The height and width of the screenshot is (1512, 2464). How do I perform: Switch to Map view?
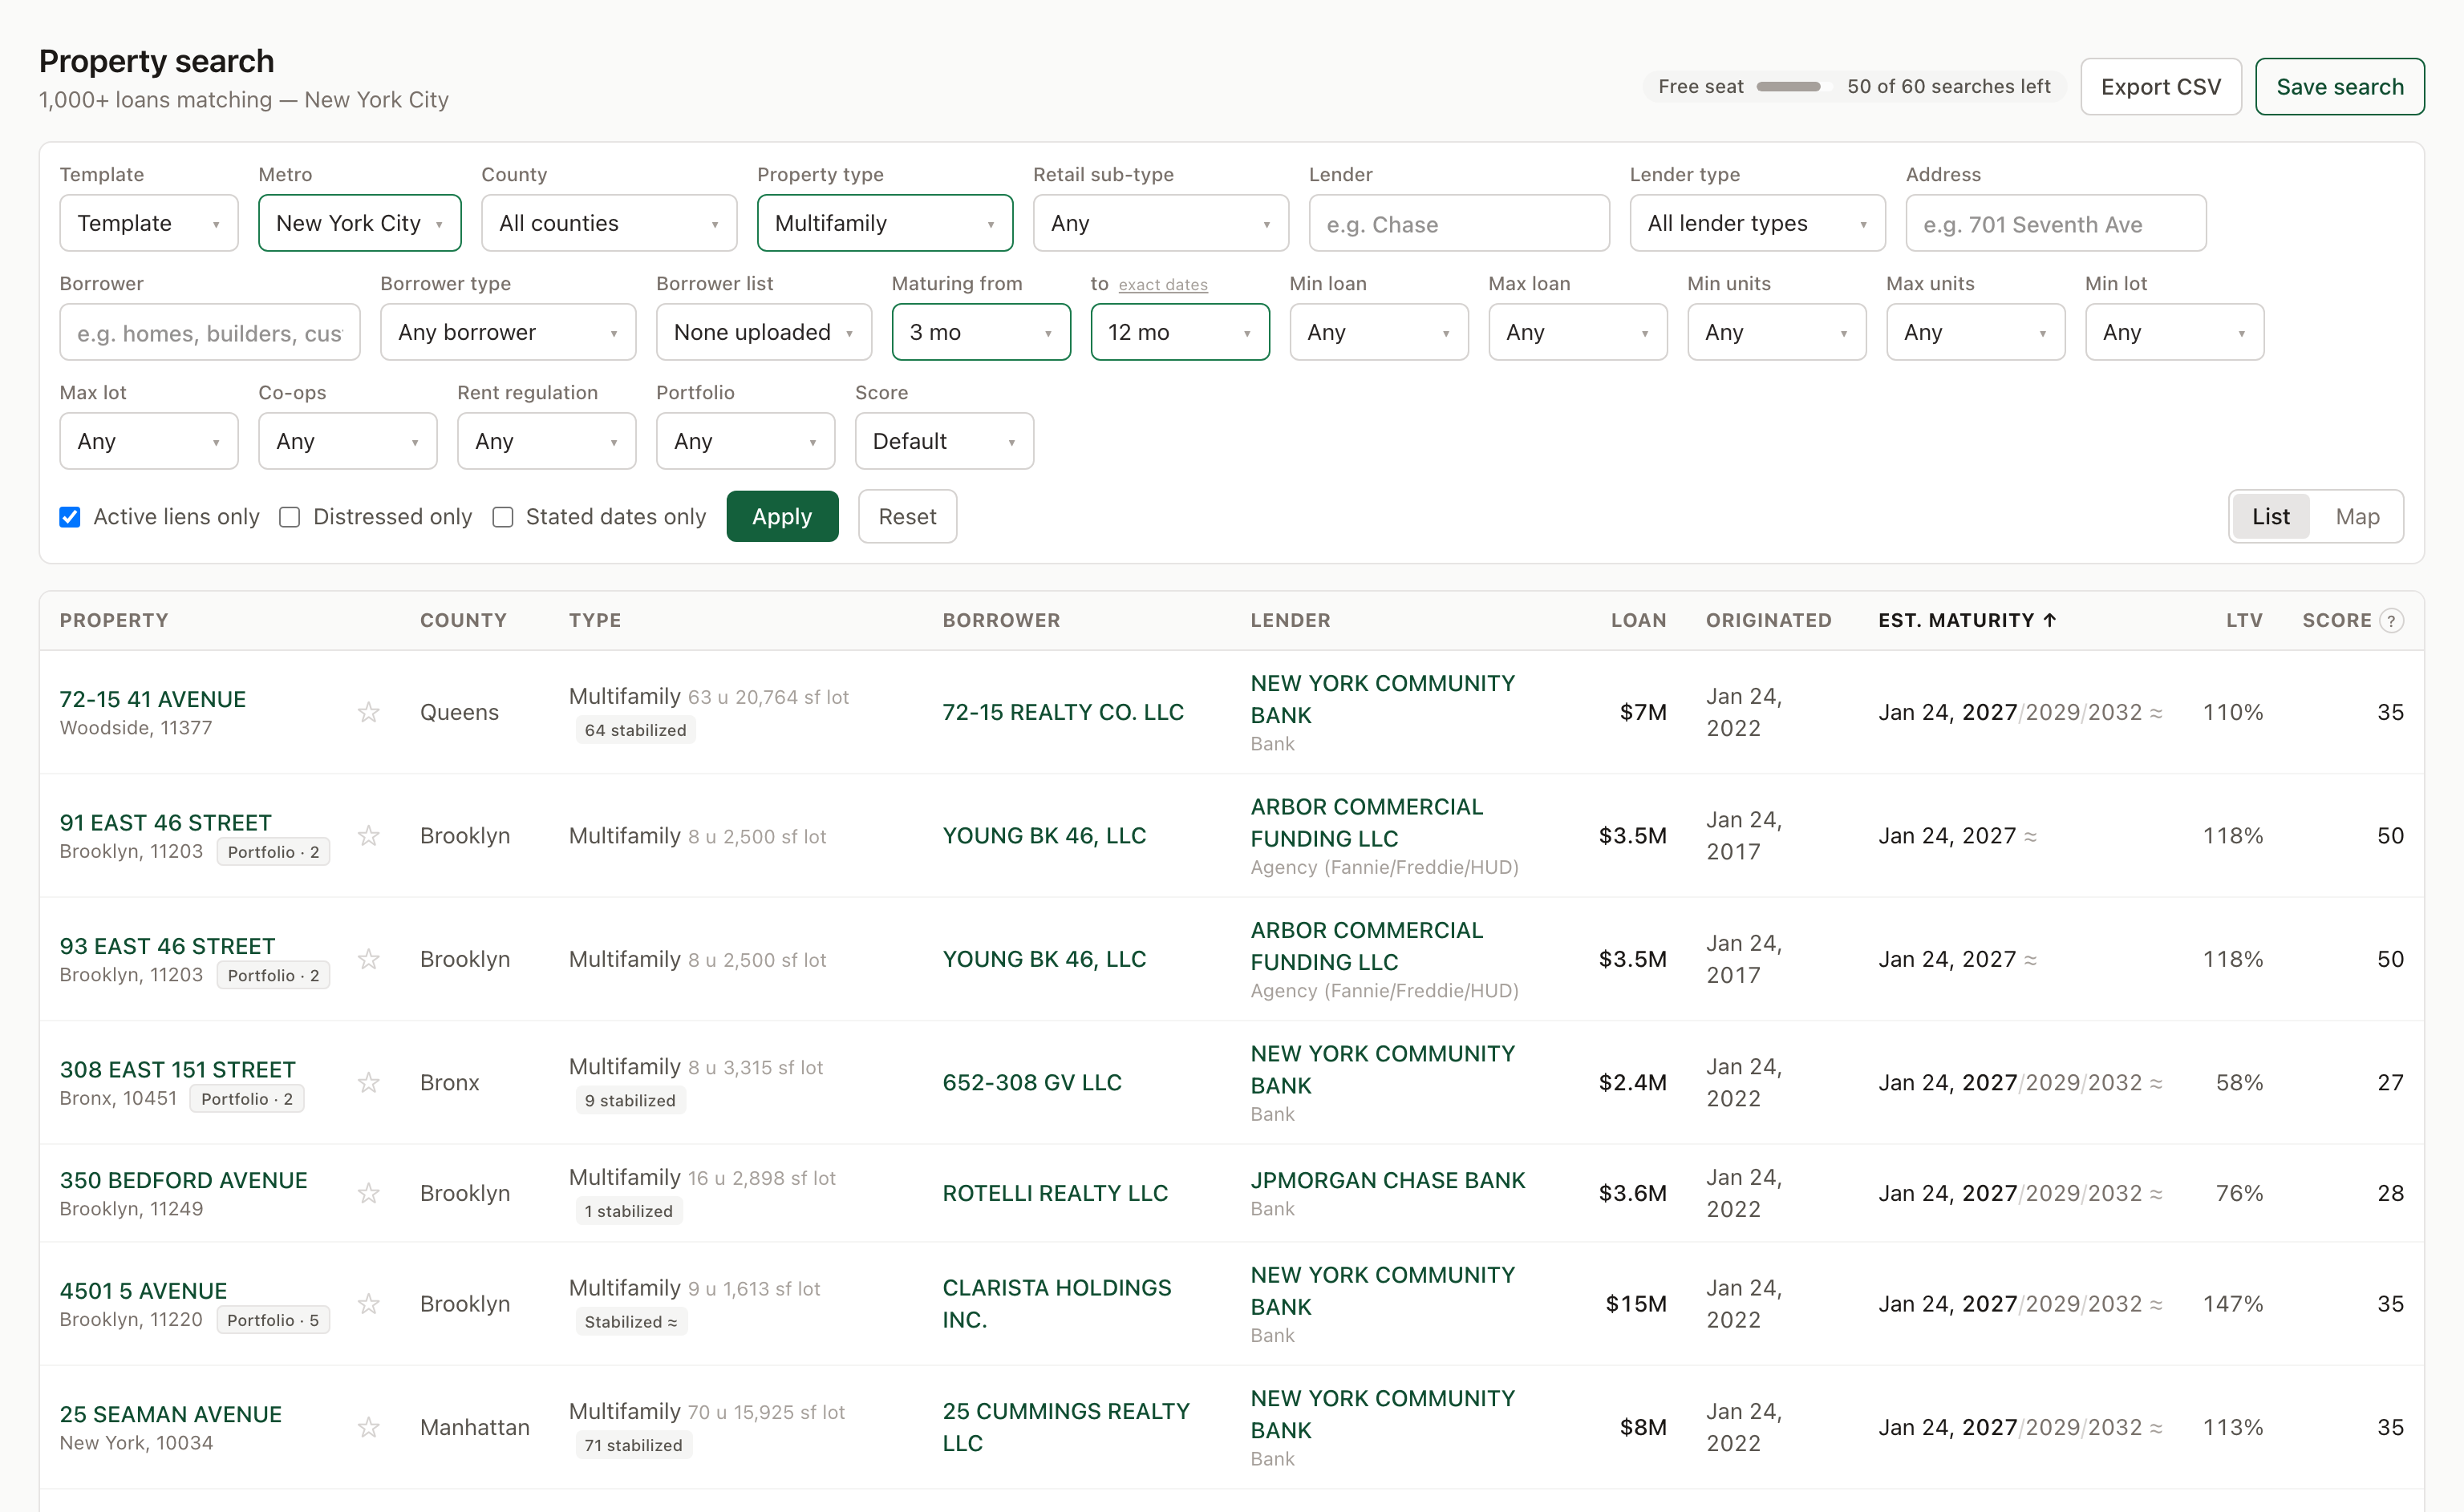pos(2357,517)
